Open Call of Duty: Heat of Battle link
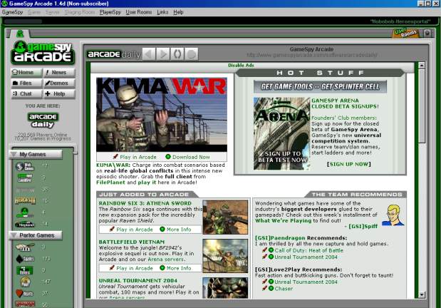This screenshot has height=308, width=441. (308, 250)
